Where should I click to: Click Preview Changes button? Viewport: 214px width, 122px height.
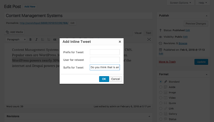196,24
